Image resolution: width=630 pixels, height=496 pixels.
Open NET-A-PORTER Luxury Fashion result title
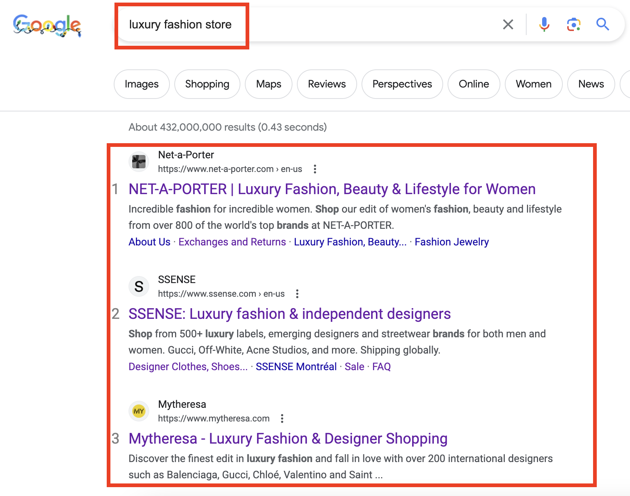point(332,189)
